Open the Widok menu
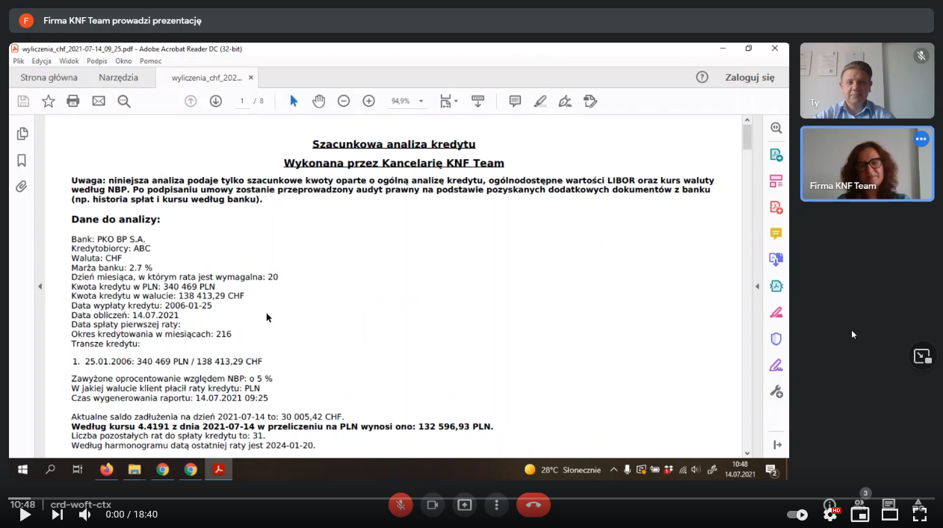 coord(69,61)
